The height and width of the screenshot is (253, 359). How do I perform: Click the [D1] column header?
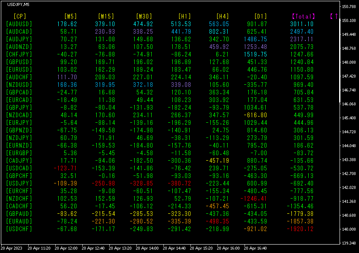click(x=261, y=16)
